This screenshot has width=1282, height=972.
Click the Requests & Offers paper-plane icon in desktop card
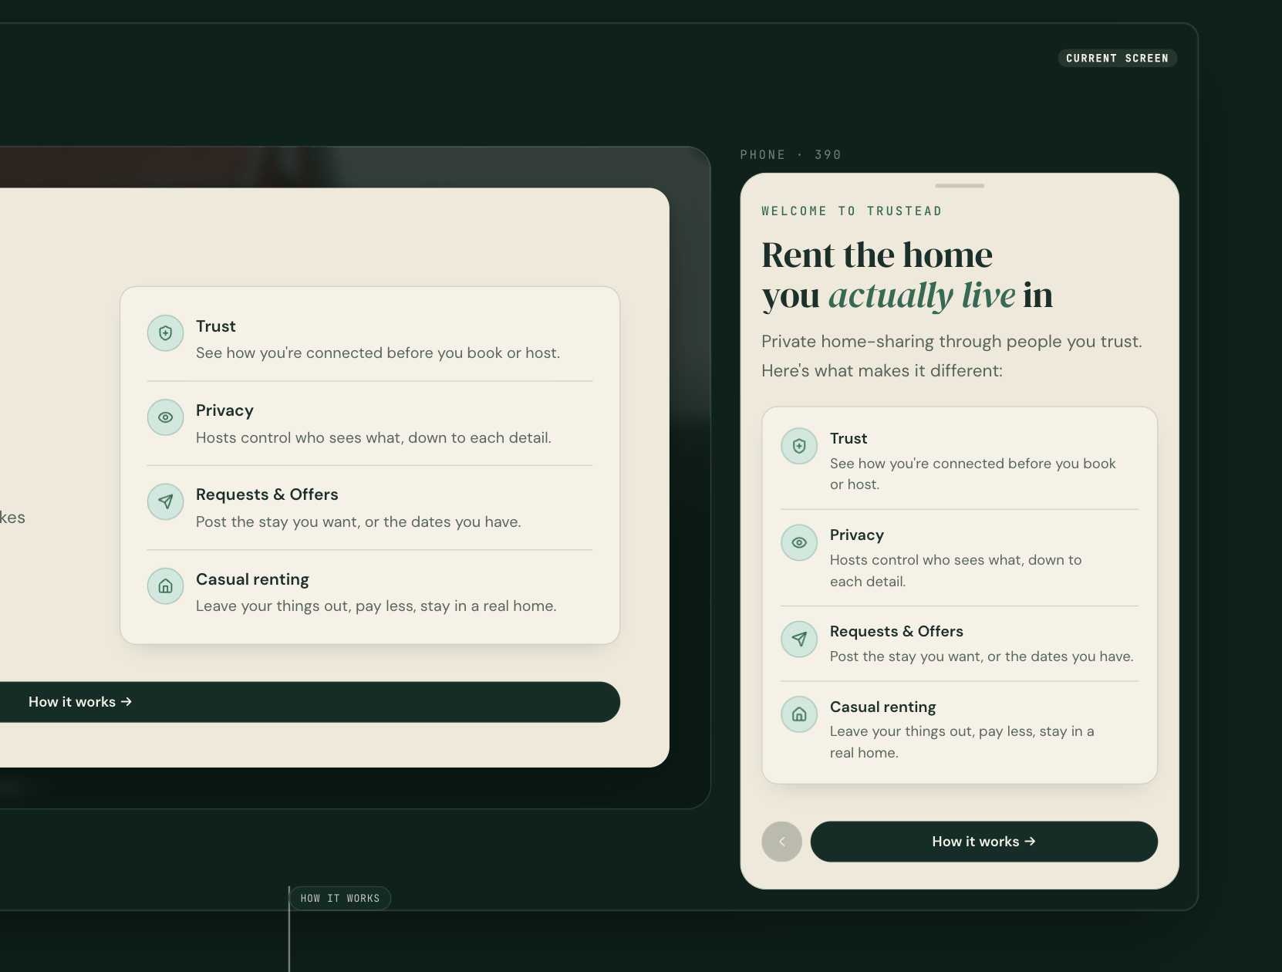[165, 501]
